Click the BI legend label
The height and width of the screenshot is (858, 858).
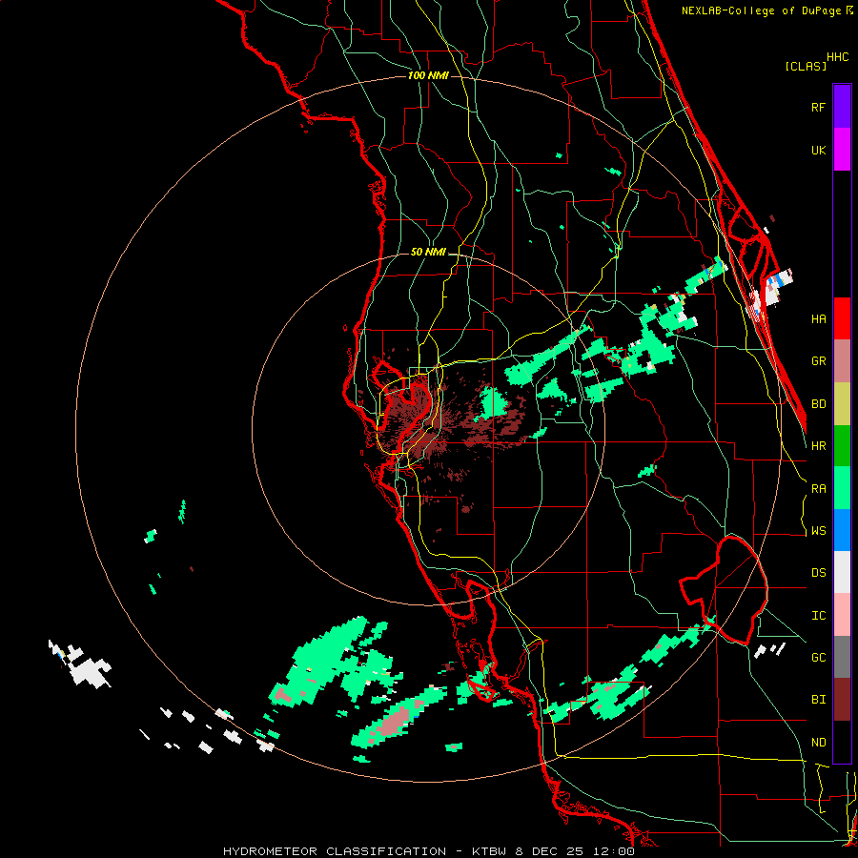818,700
